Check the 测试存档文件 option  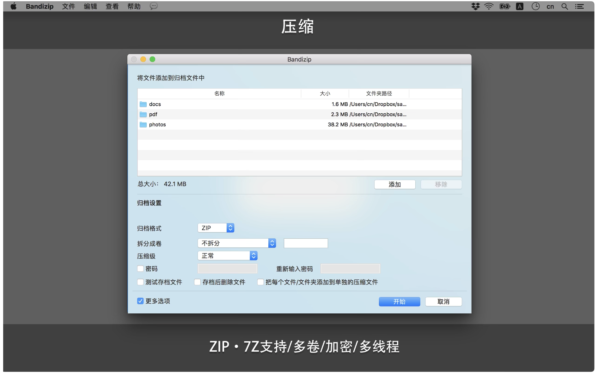[141, 282]
